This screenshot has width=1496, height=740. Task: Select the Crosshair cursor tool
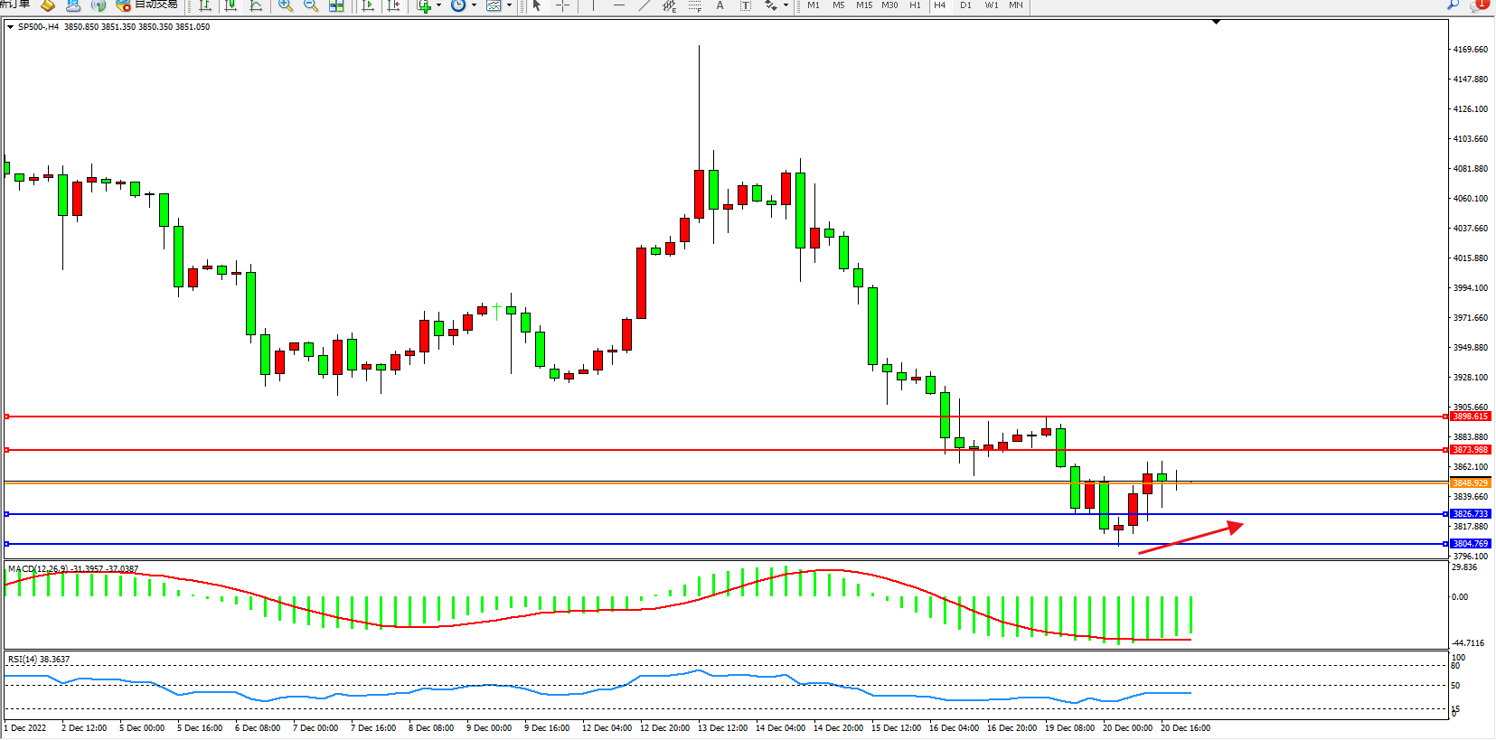pos(562,5)
